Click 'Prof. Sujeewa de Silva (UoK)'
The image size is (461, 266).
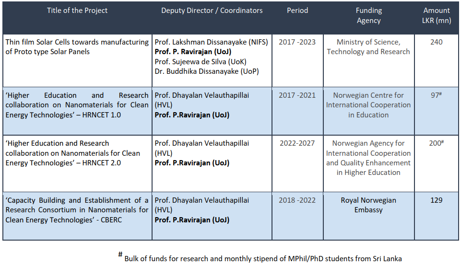[201, 62]
